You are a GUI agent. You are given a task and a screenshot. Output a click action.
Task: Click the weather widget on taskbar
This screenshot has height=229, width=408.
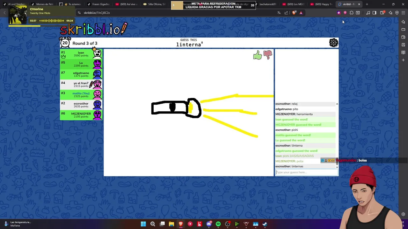click(x=18, y=224)
